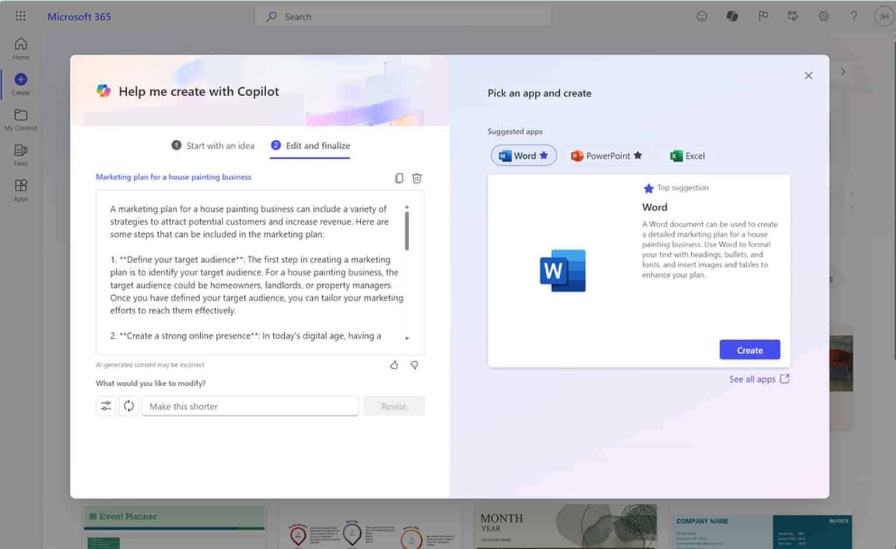Click the Make this shorter input field
The width and height of the screenshot is (896, 549).
click(250, 406)
